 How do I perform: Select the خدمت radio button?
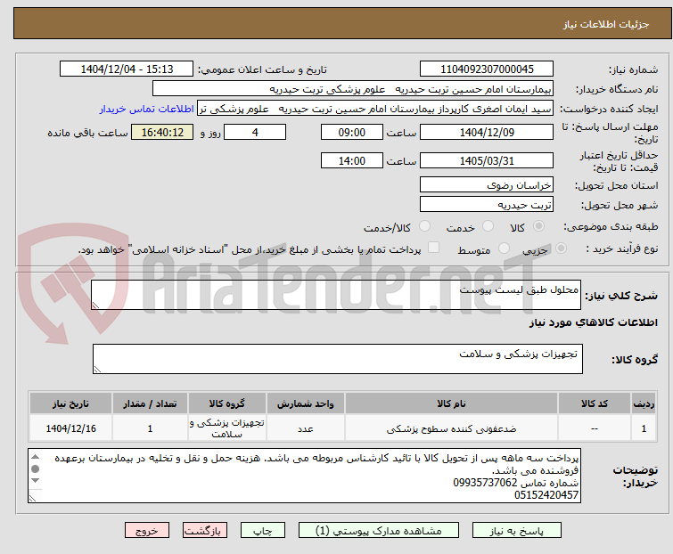pyautogui.click(x=488, y=226)
